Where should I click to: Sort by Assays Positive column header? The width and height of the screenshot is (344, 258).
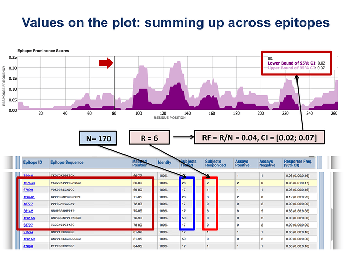tap(242, 164)
